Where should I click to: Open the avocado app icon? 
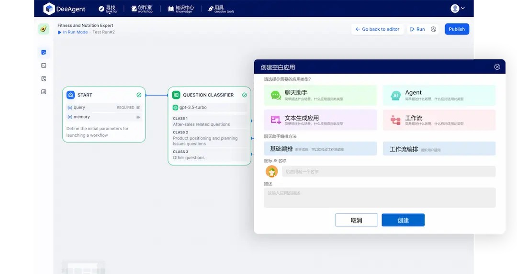pyautogui.click(x=44, y=29)
